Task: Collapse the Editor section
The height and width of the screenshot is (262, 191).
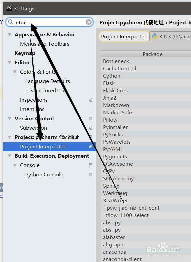Action: coord(10,62)
